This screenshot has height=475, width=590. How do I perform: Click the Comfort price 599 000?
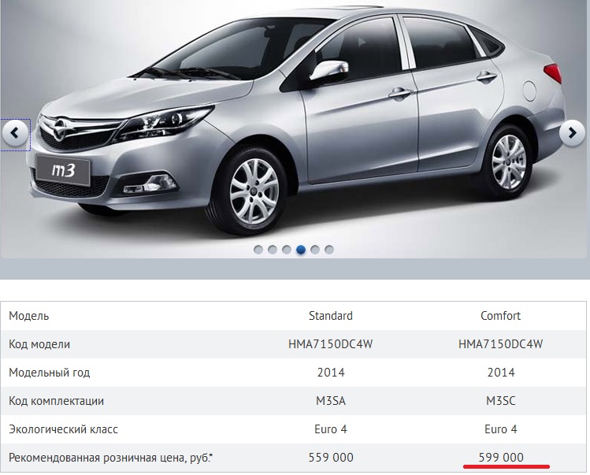tap(501, 458)
